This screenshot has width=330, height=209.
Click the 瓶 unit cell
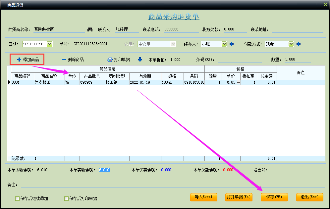point(72,82)
